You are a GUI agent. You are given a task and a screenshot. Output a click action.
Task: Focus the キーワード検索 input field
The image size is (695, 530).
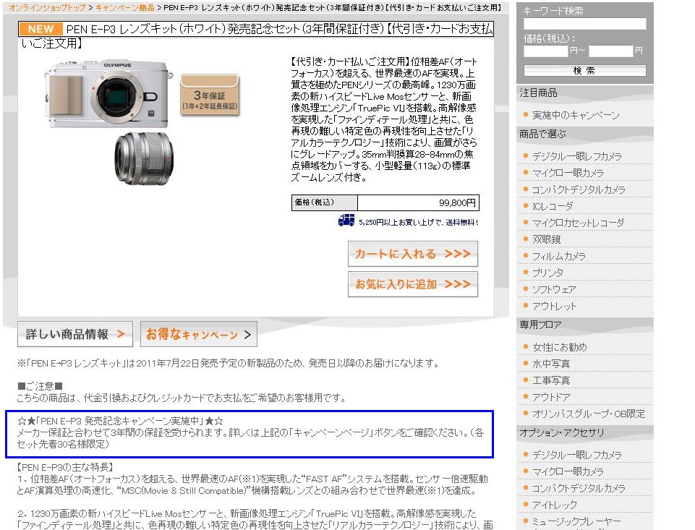tap(584, 24)
